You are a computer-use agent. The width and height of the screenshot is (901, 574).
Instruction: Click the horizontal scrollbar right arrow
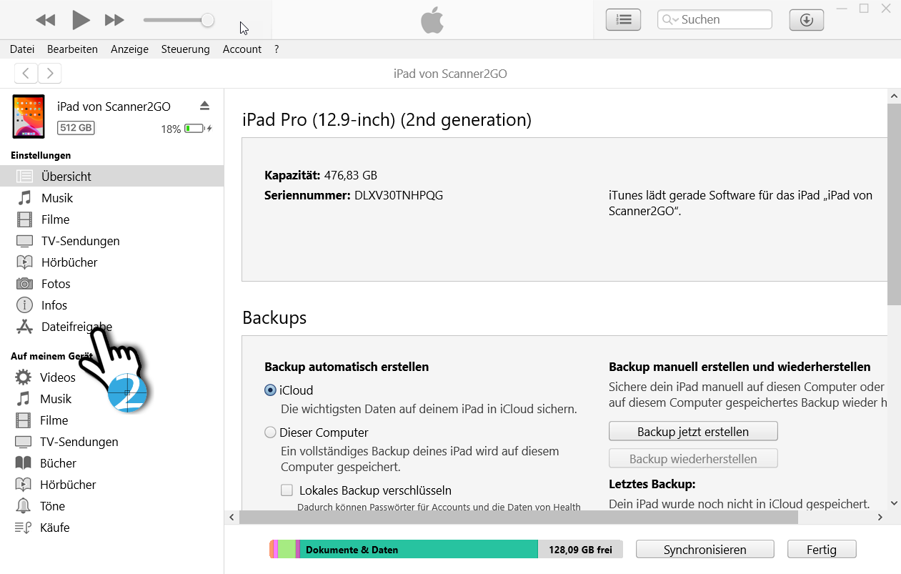click(880, 517)
